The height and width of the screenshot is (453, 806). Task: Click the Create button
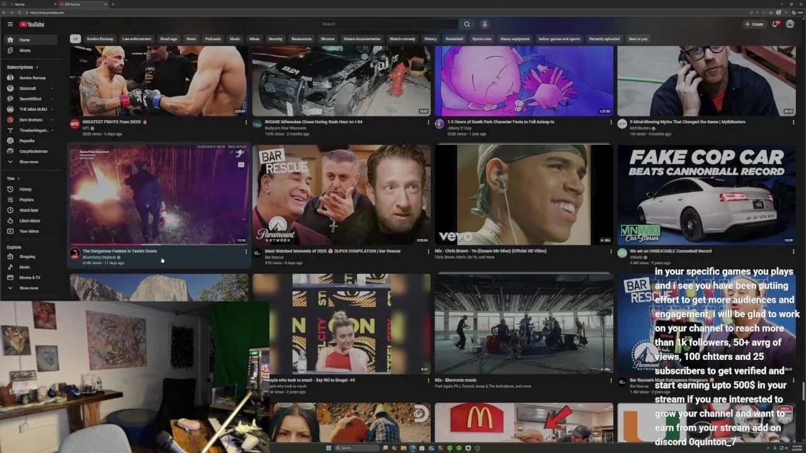pos(754,24)
